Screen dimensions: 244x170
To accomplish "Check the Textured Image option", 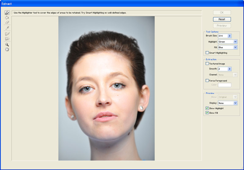I will (x=207, y=64).
